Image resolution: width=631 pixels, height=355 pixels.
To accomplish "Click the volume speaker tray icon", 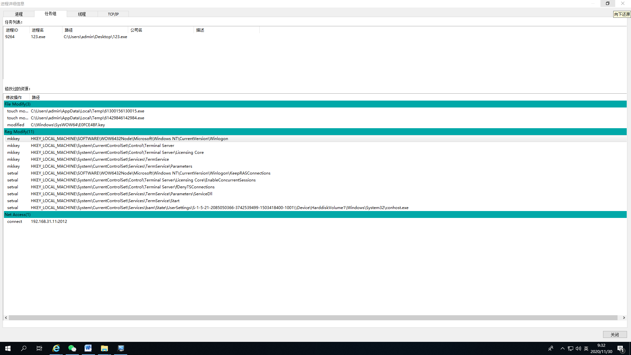I will click(x=578, y=348).
